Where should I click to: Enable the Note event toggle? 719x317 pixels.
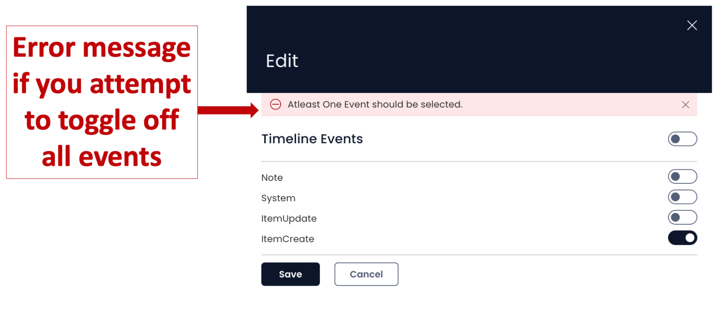tap(682, 176)
